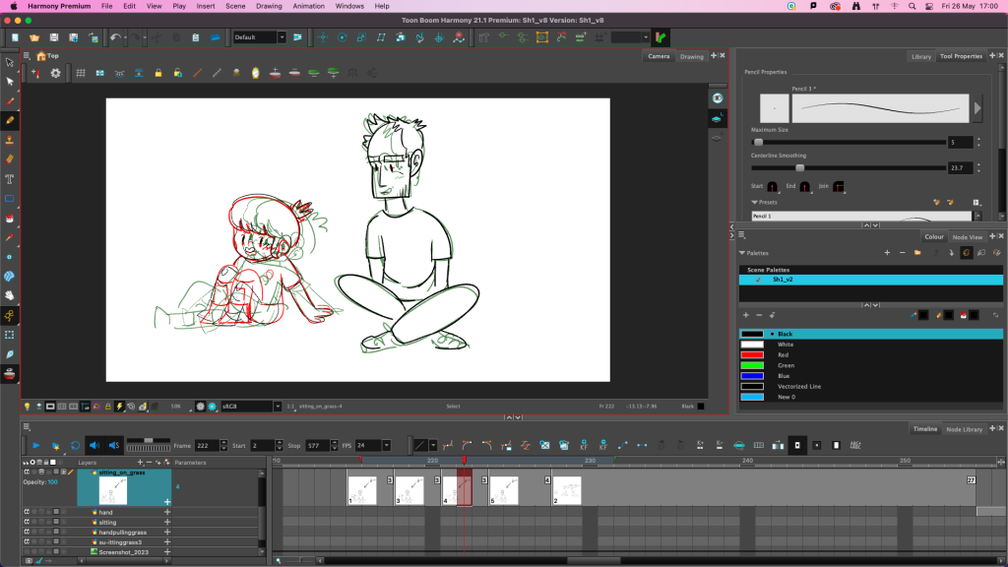Screen dimensions: 1008x567
Task: Click the Frame number input field
Action: [x=207, y=446]
